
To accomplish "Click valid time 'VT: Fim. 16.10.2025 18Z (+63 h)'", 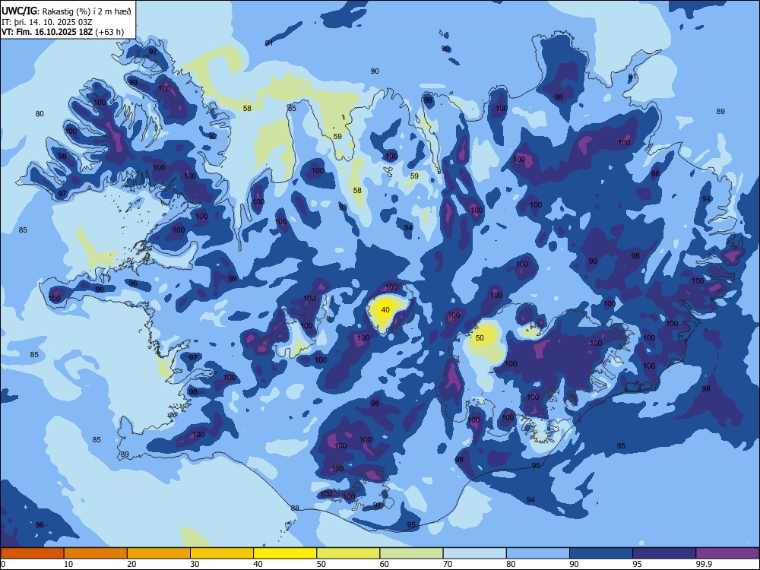I will 62,32.
